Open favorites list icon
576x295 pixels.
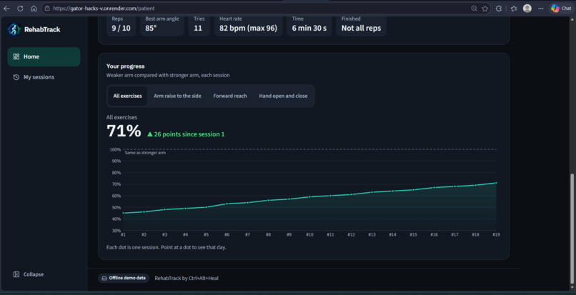(x=514, y=9)
